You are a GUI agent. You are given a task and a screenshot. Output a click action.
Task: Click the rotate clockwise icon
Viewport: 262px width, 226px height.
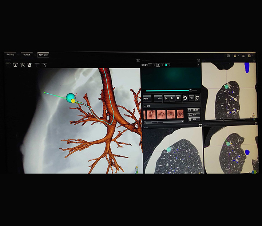click(197, 98)
